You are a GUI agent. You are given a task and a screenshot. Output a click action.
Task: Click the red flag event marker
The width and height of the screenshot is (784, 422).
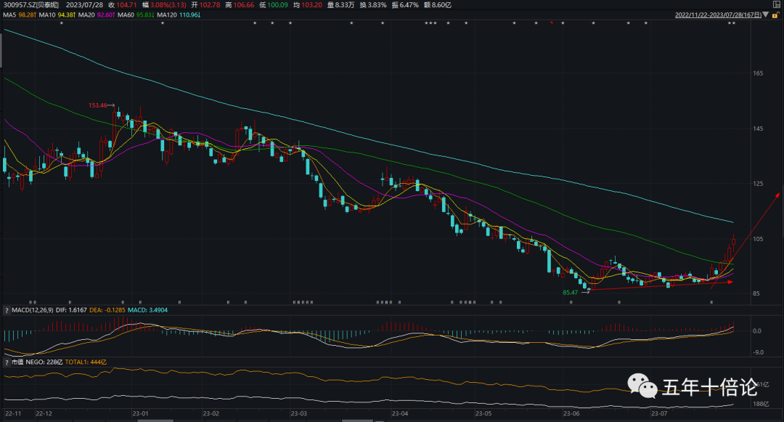click(552, 24)
